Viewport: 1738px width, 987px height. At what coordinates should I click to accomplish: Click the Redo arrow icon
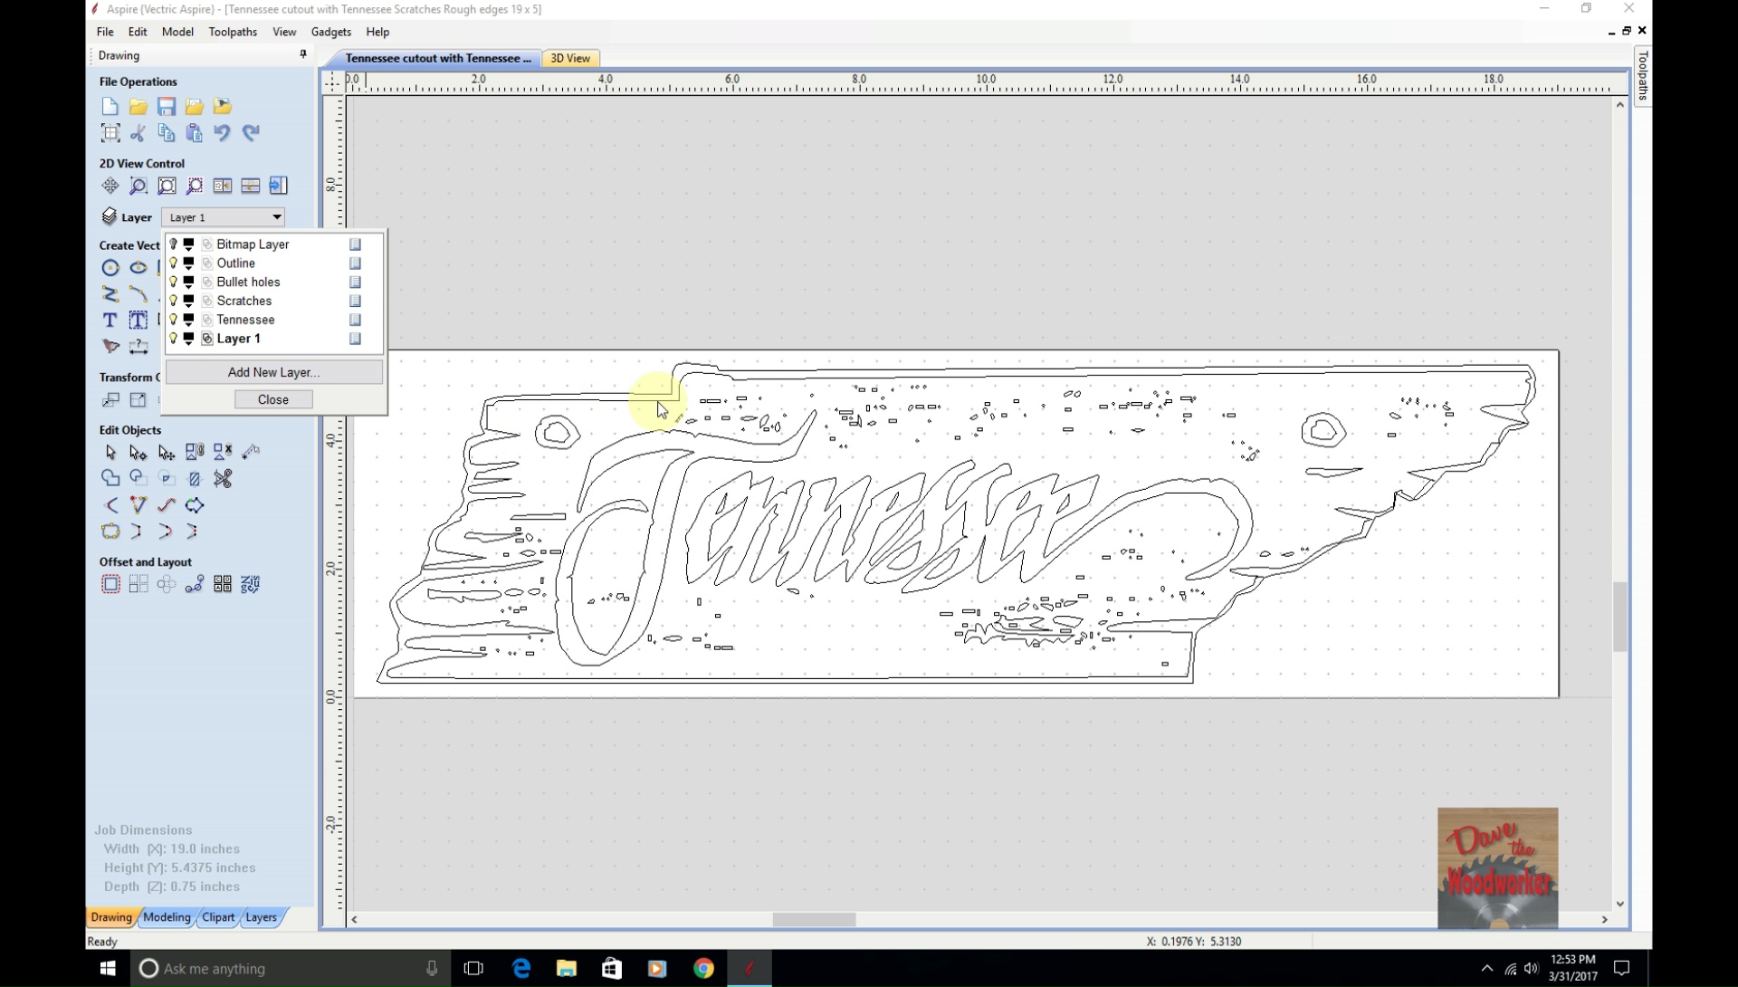251,133
